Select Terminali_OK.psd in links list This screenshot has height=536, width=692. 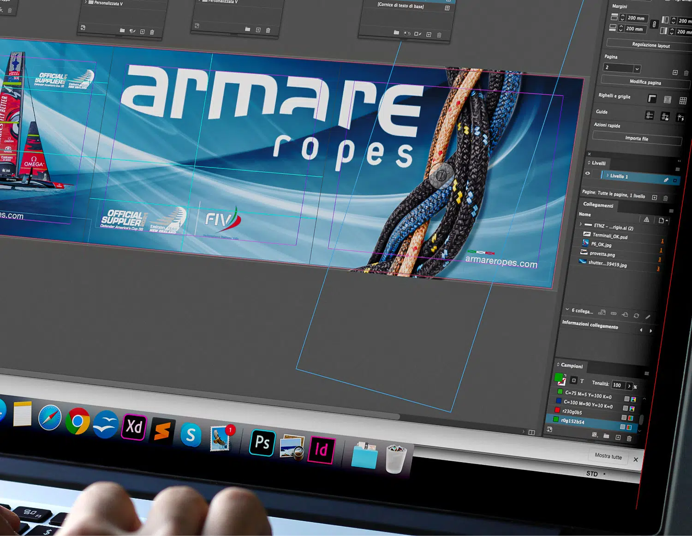coord(610,236)
